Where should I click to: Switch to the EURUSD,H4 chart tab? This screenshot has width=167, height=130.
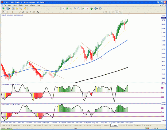(x=48, y=125)
